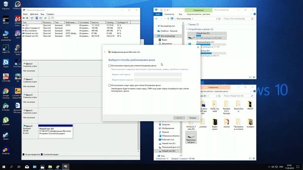The image size is (303, 170).
Task: Select Локальный диск (C:) drive tile
Action: click(207, 44)
